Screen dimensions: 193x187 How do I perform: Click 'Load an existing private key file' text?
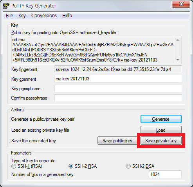click(40, 130)
